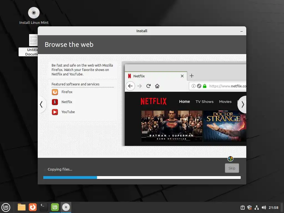
Task: Select Movies in the Netflix navigation
Action: coord(225,102)
